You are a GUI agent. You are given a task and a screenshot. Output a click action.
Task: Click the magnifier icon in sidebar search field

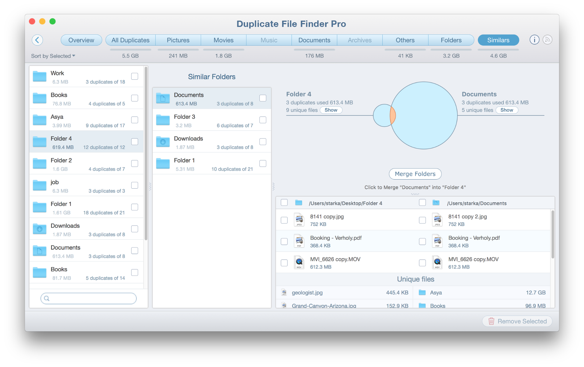coord(47,298)
